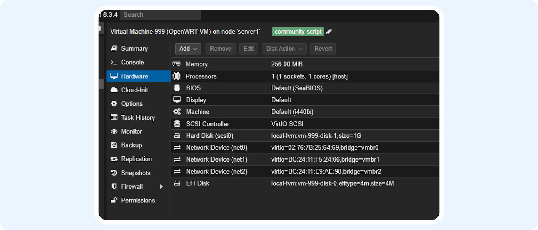Viewport: 538px width, 230px height.
Task: Click the community-script tag
Action: [298, 32]
